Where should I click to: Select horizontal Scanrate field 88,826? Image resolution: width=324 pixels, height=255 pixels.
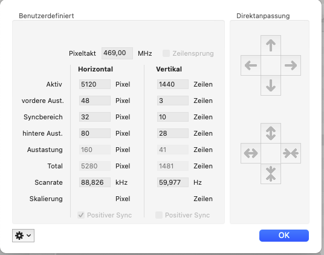point(95,182)
